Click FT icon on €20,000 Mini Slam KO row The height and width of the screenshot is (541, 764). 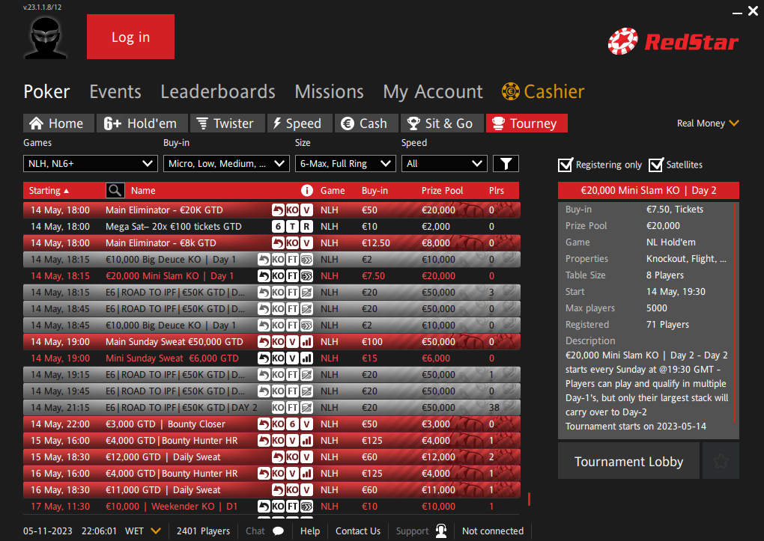292,276
